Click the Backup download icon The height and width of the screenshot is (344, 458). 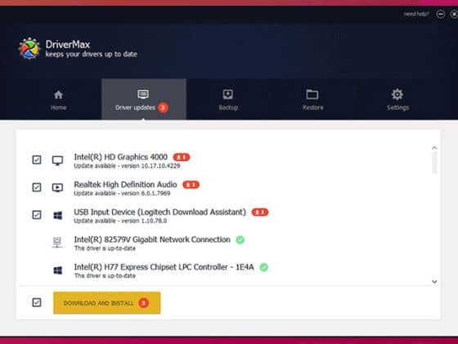coord(228,94)
